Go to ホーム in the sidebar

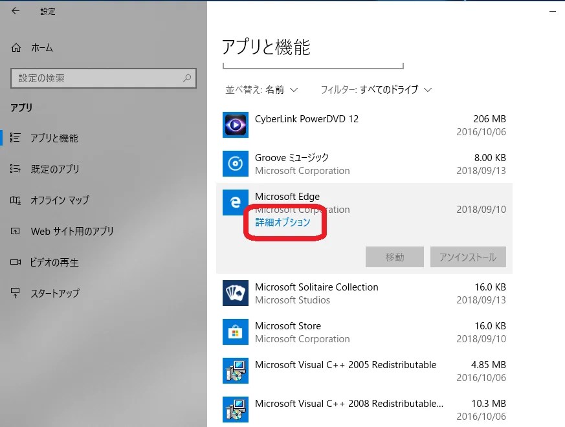click(42, 48)
